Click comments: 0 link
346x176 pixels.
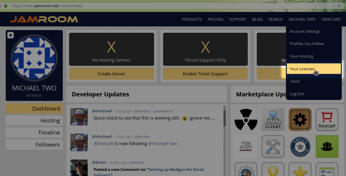tap(163, 111)
